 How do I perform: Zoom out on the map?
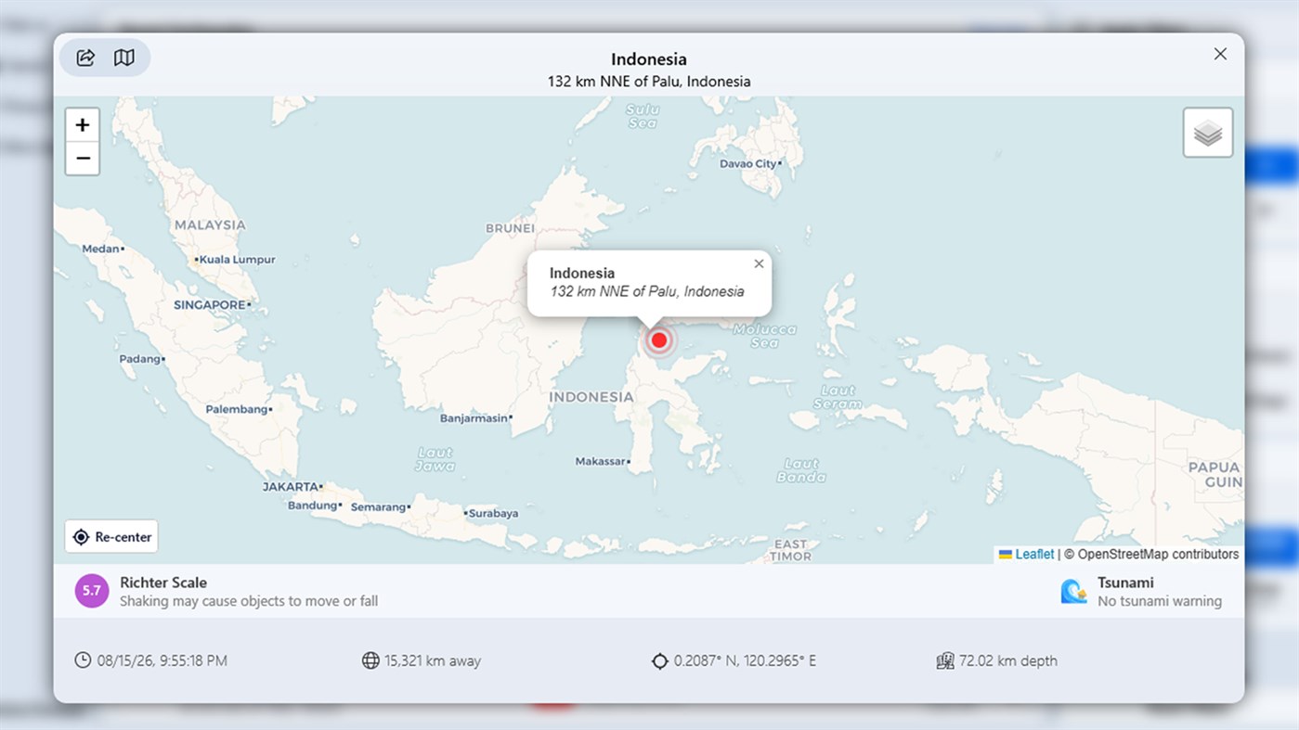(83, 159)
